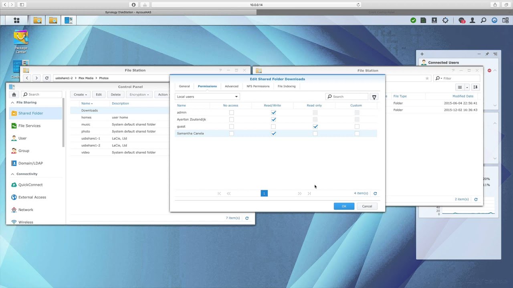Image resolution: width=513 pixels, height=288 pixels.
Task: Refresh the shared folder list in Control Panel
Action: coord(247,218)
